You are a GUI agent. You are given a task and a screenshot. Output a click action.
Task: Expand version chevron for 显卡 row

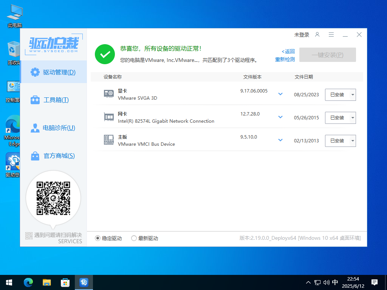pyautogui.click(x=280, y=94)
